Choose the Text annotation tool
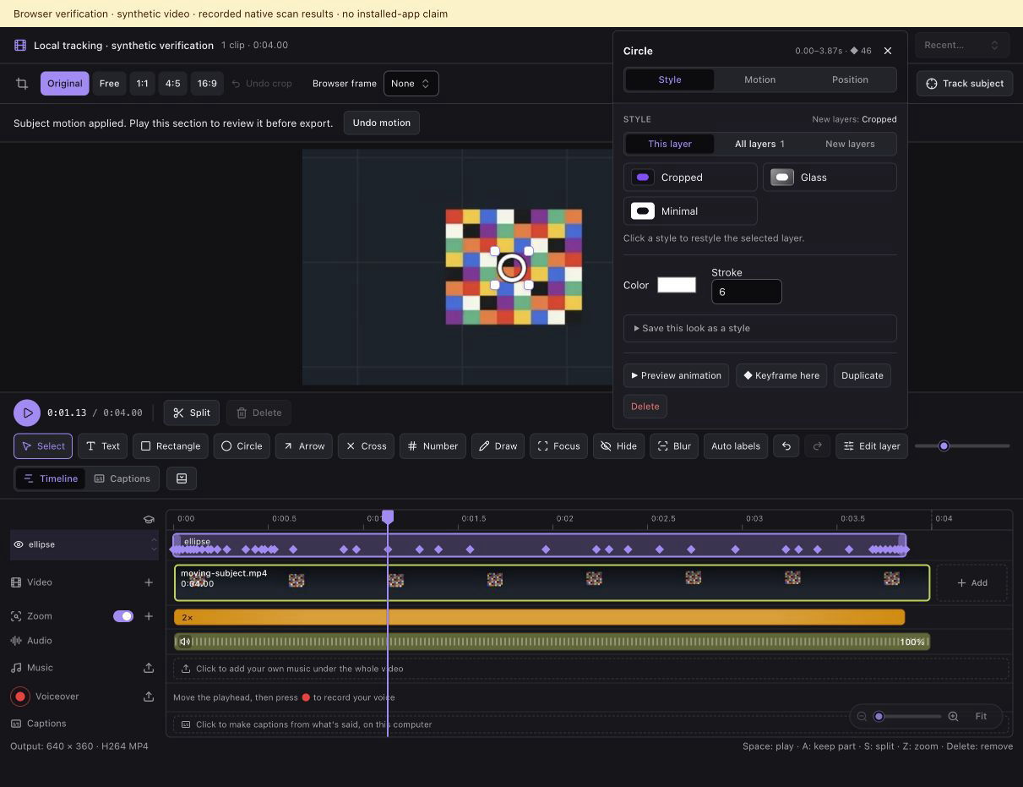 tap(102, 446)
